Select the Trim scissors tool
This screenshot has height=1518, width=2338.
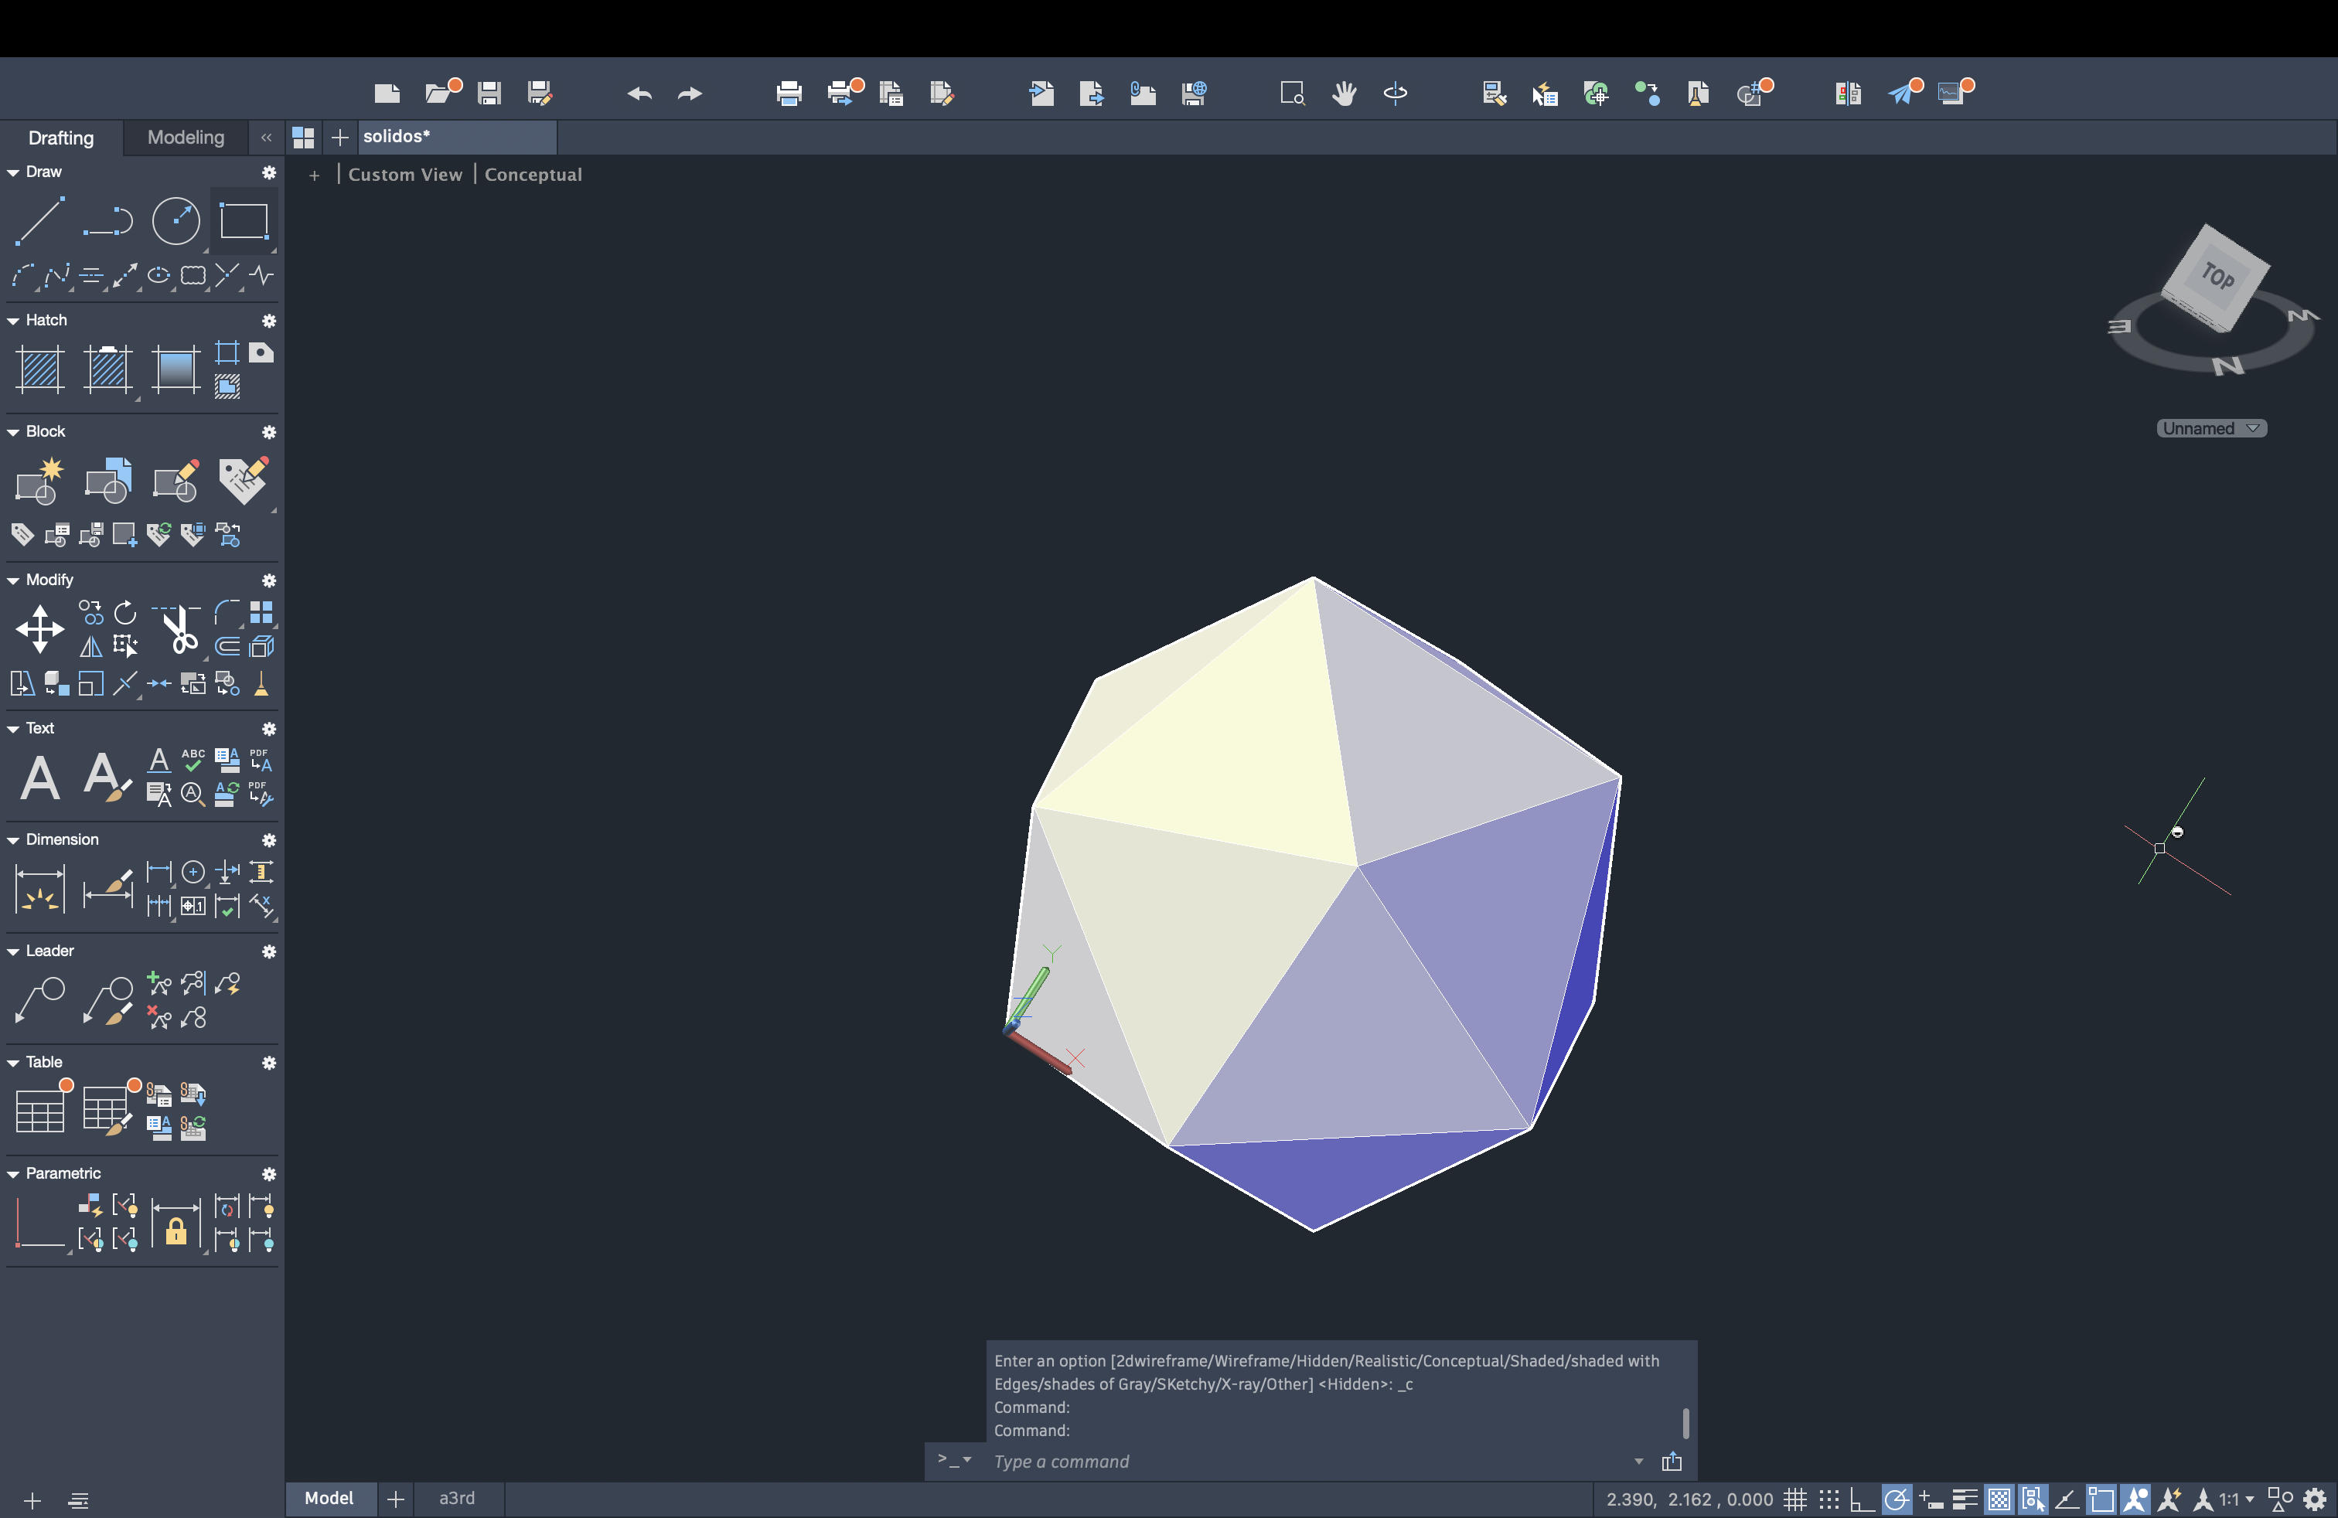point(179,629)
